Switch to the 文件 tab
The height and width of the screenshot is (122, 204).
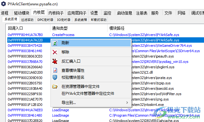(x=168, y=13)
